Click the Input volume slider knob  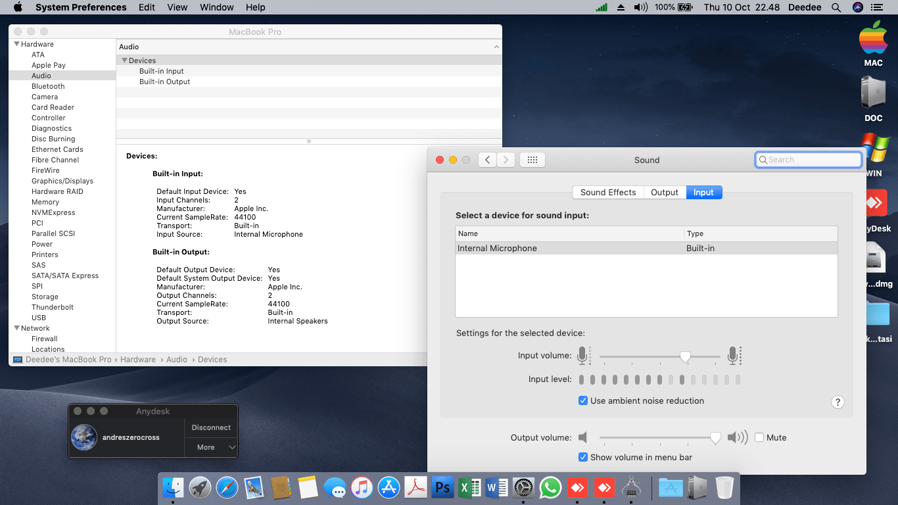pyautogui.click(x=685, y=356)
